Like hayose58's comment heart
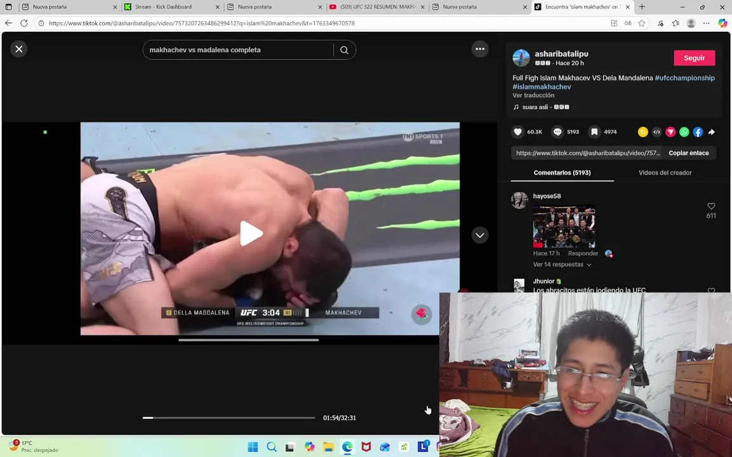Viewport: 732px width, 457px height. [711, 206]
